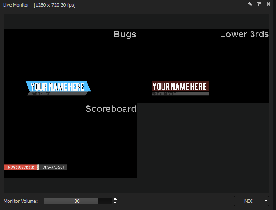Viewport: 276px width, 210px height.
Task: Click the Live Monitor title text
Action: tap(39, 4)
